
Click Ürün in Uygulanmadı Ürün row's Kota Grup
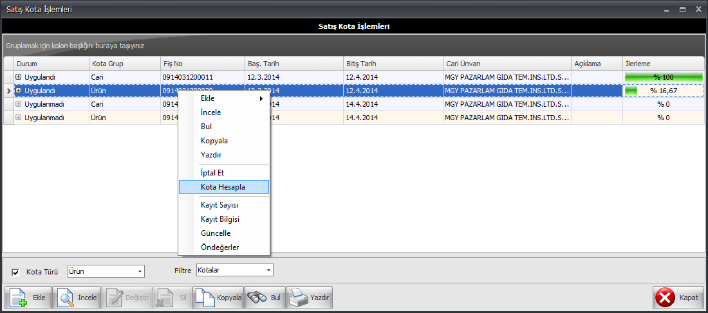(x=125, y=118)
